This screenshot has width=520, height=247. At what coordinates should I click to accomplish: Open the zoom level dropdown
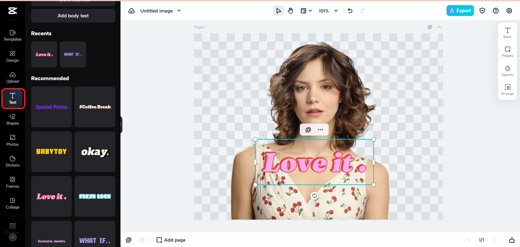point(328,11)
